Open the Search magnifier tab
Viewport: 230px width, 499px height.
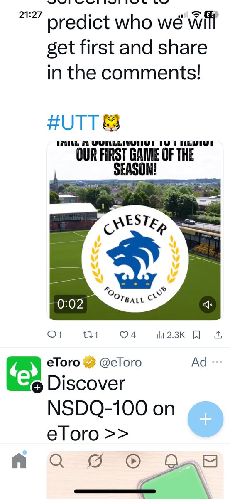pos(56,461)
